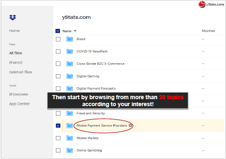226x159 pixels.
Task: Toggle the select-all checkbox beside Name
Action: pyautogui.click(x=58, y=31)
